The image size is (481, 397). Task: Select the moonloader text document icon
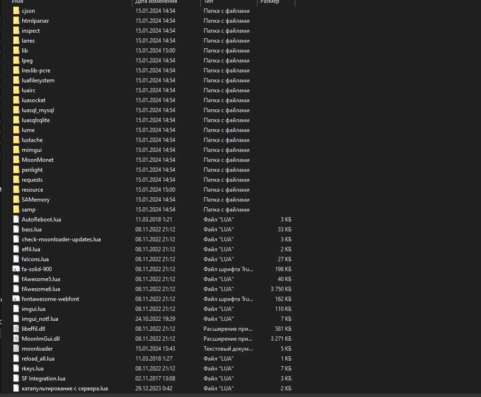(17, 349)
